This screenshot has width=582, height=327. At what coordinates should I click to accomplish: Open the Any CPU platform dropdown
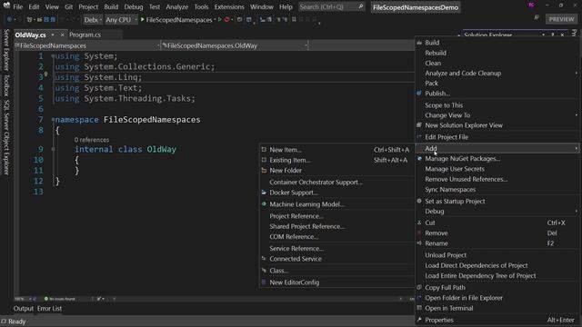(x=121, y=20)
